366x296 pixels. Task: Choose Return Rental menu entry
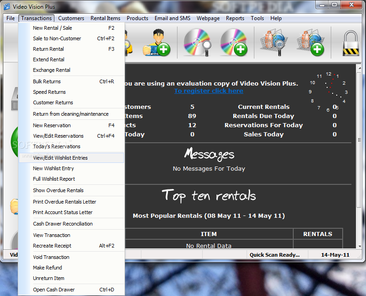click(71, 49)
